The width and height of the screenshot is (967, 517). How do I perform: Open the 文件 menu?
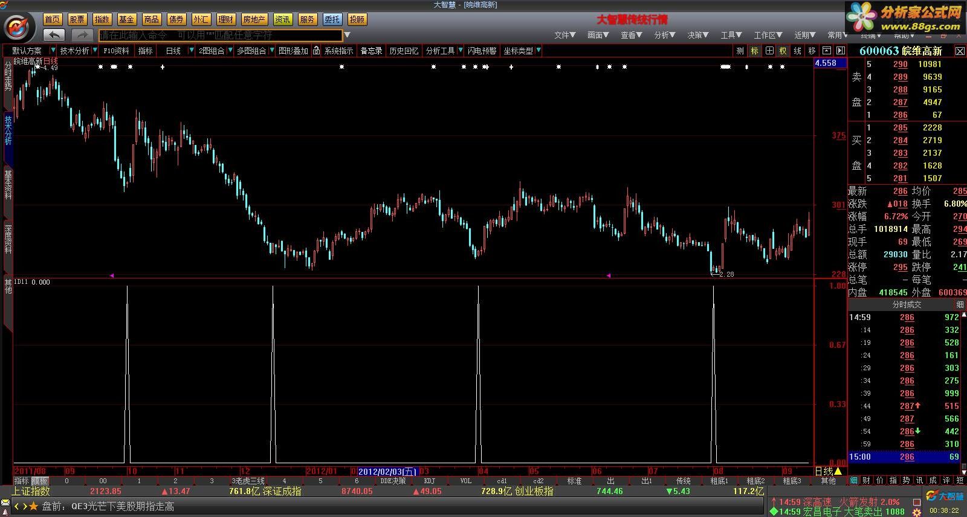pos(565,35)
